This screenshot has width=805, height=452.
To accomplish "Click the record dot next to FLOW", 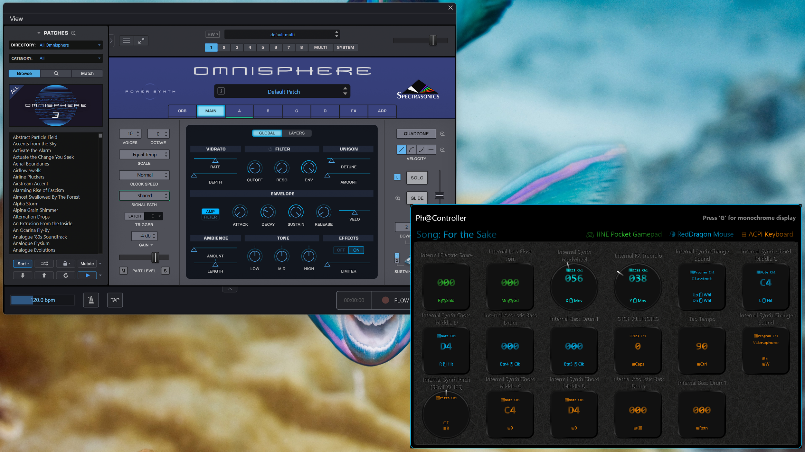I will point(385,300).
